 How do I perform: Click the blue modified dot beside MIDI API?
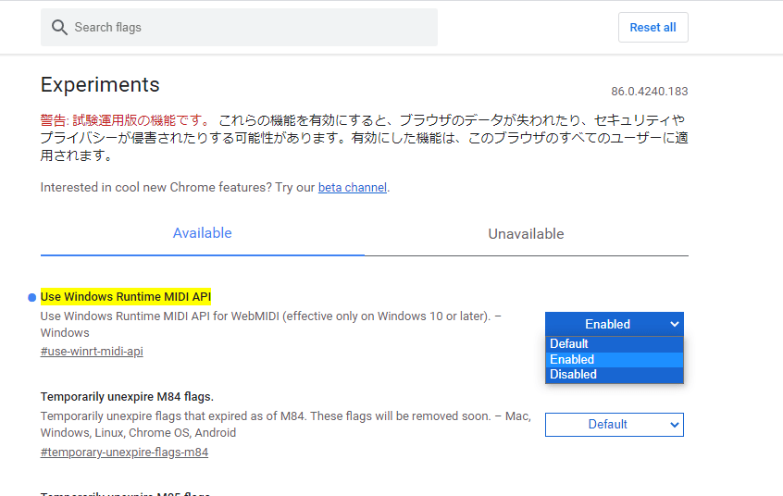click(x=32, y=298)
